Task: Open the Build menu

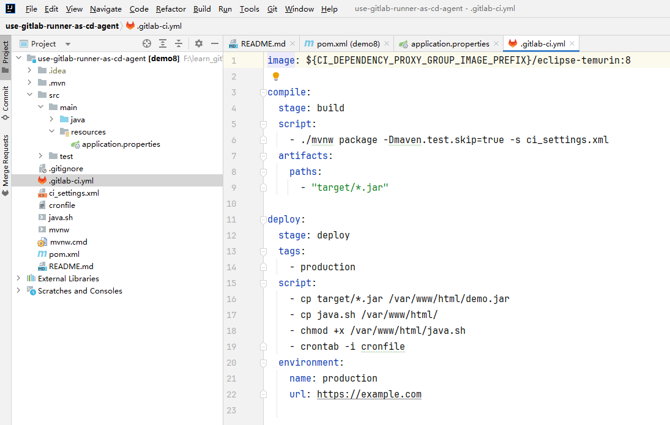Action: coord(202,9)
